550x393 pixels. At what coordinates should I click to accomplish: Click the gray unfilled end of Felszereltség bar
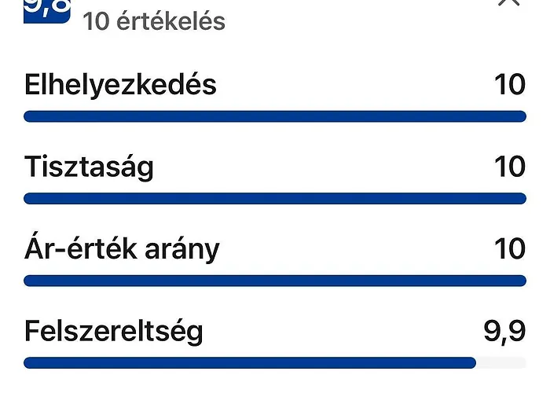[x=501, y=363]
